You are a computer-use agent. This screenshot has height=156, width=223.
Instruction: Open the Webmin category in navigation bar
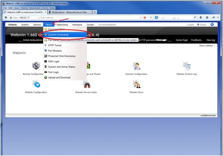[x=13, y=25]
